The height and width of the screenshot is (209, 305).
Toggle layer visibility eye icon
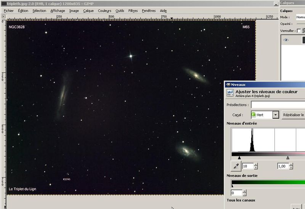(286, 40)
